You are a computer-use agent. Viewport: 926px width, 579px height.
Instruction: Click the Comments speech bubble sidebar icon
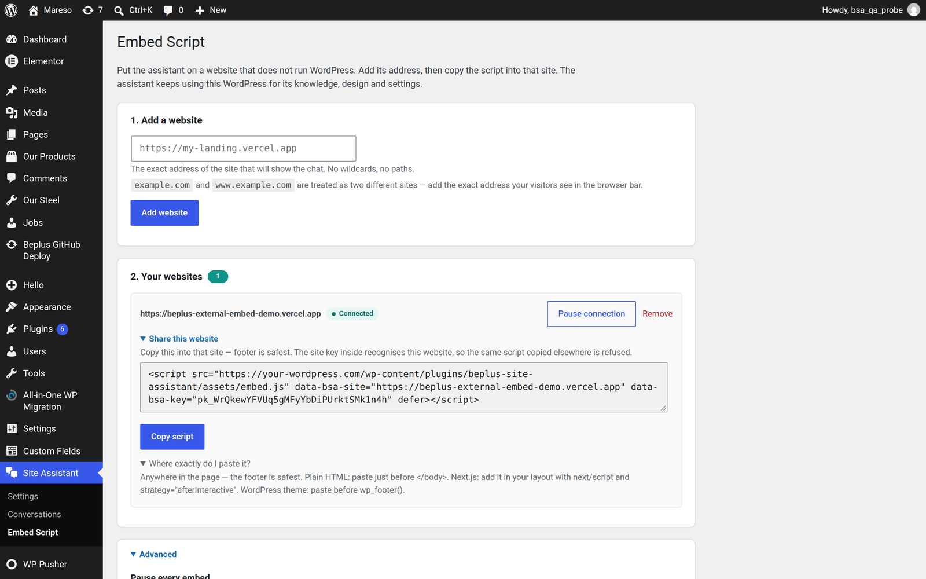12,178
